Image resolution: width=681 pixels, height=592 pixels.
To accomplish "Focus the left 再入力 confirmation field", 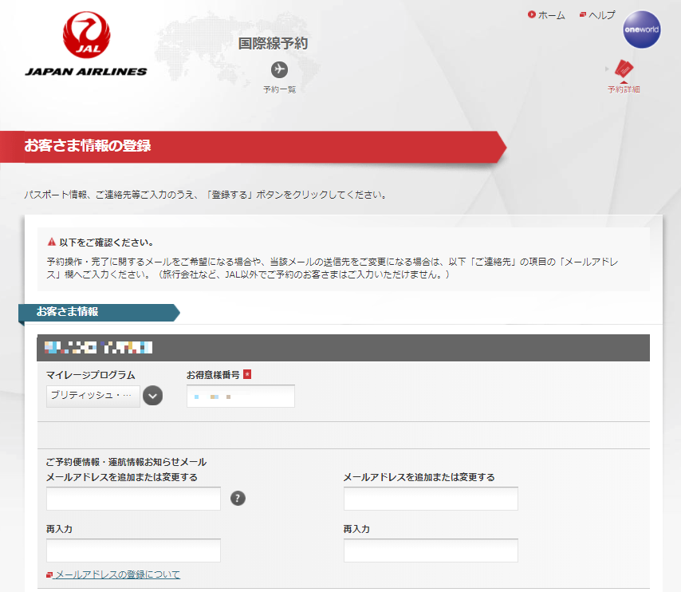I will click(133, 551).
